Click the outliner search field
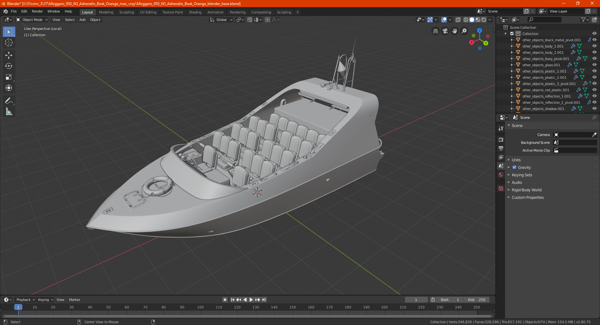The height and width of the screenshot is (325, 600). [544, 20]
